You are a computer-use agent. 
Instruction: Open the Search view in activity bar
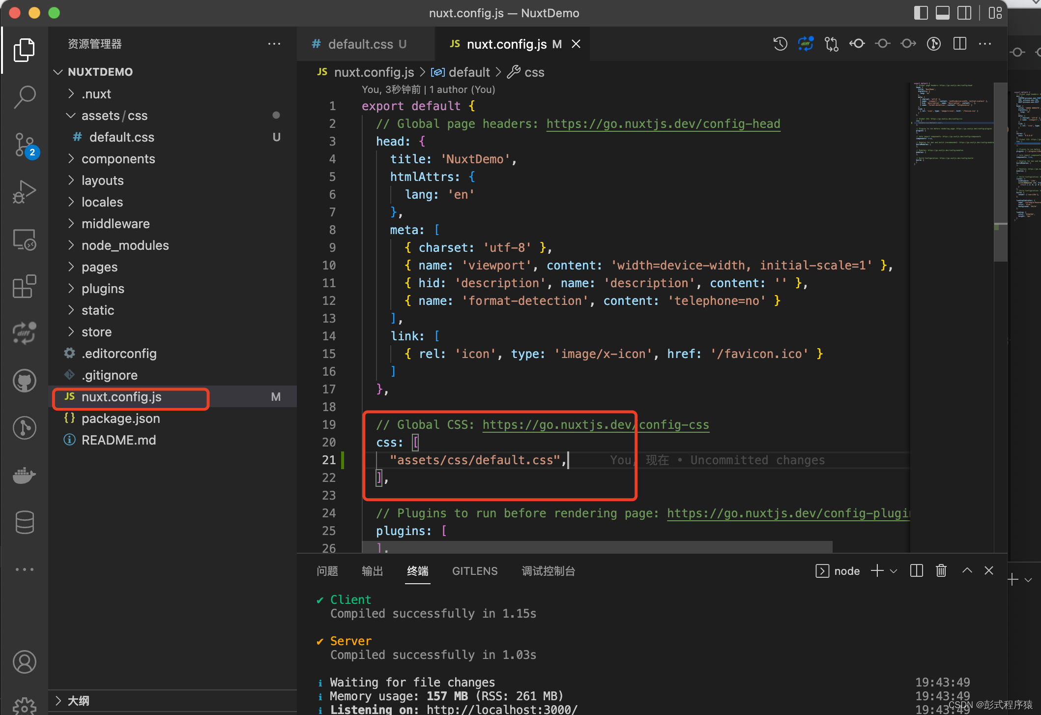click(x=24, y=97)
